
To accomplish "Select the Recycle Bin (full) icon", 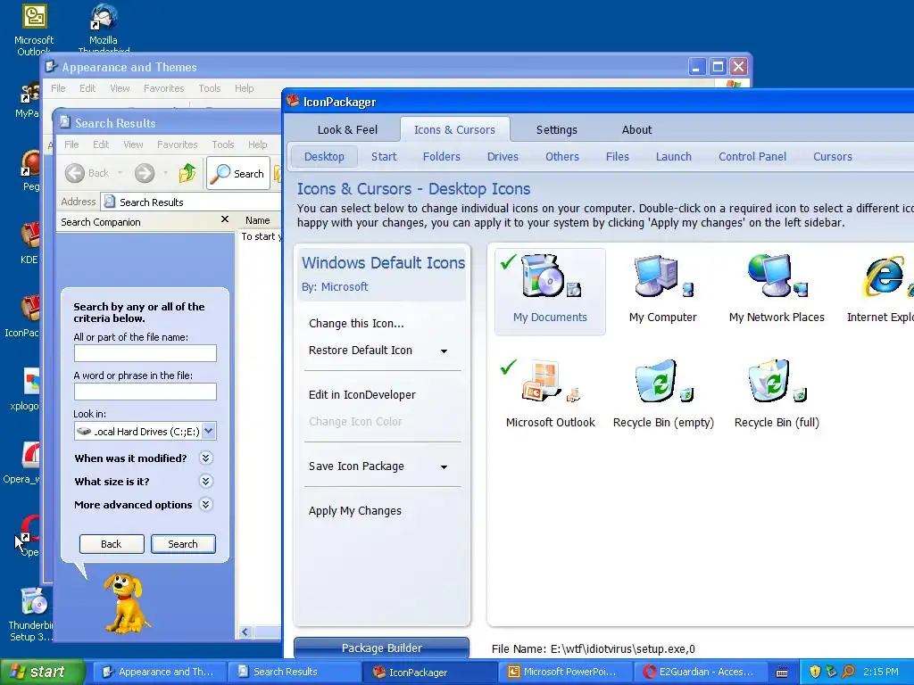I will point(777,395).
